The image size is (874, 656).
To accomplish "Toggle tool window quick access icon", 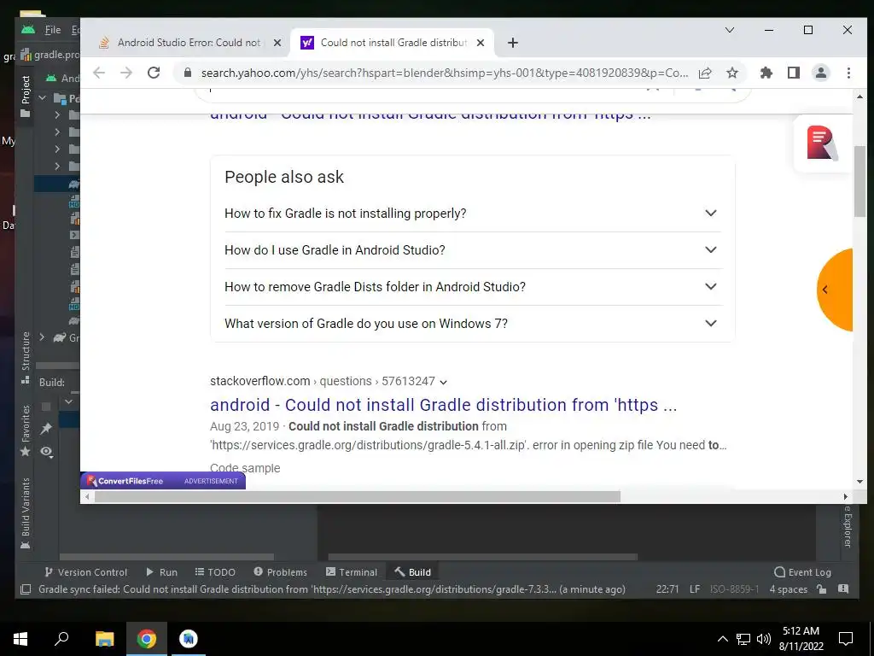I will tap(25, 589).
